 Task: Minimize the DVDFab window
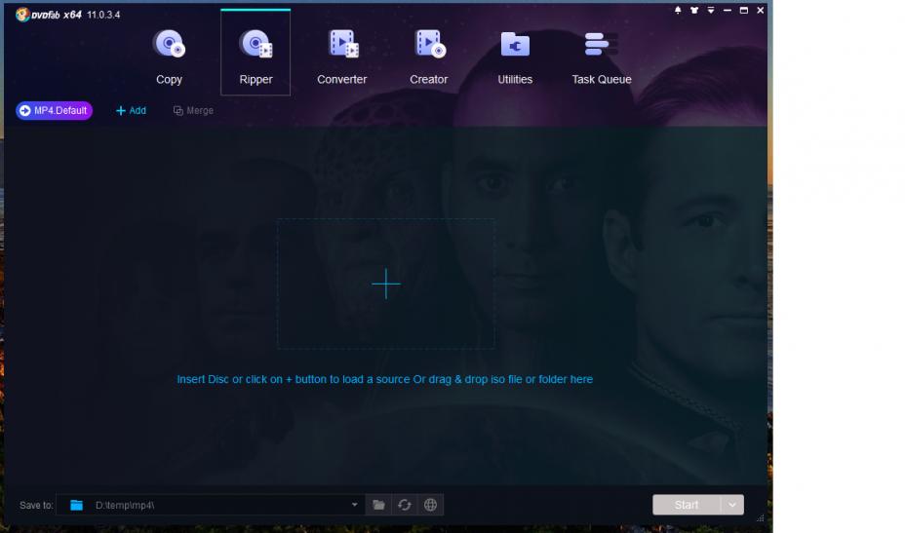(x=728, y=11)
